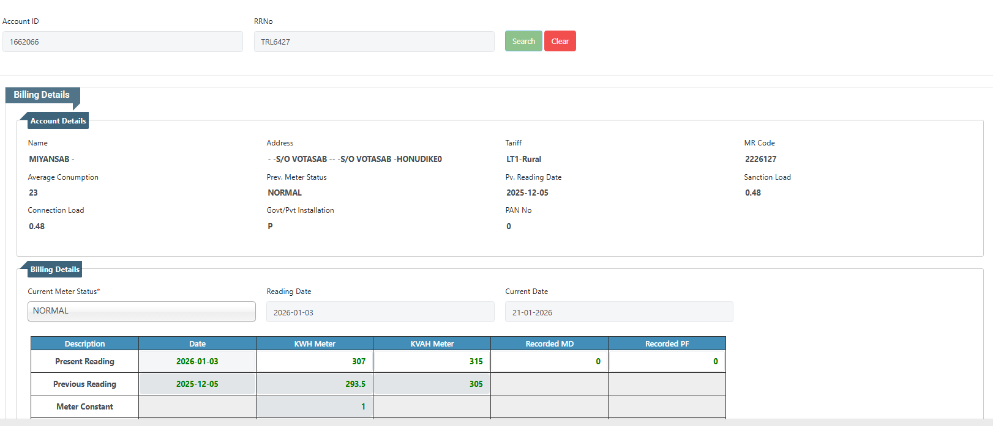This screenshot has height=426, width=993.
Task: Click the Present Reading Recorded MD cell
Action: [549, 361]
